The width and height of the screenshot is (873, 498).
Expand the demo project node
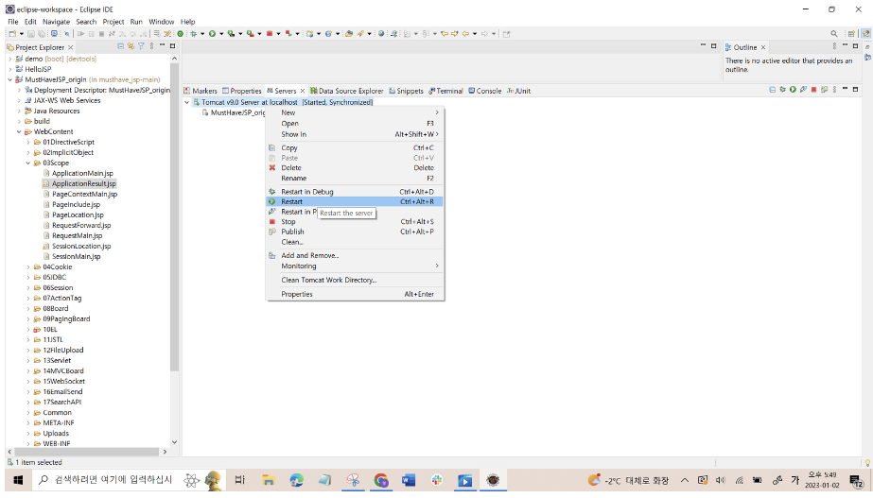point(10,59)
